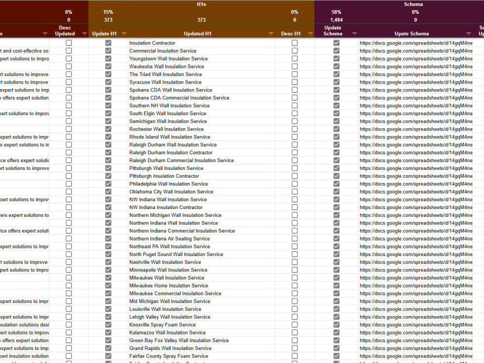
Task: Select the 1,484 count cell
Action: tap(336, 20)
